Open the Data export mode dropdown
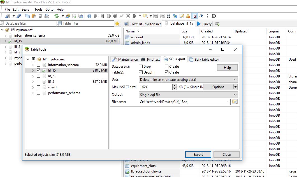The height and width of the screenshot is (177, 297). tap(188, 80)
